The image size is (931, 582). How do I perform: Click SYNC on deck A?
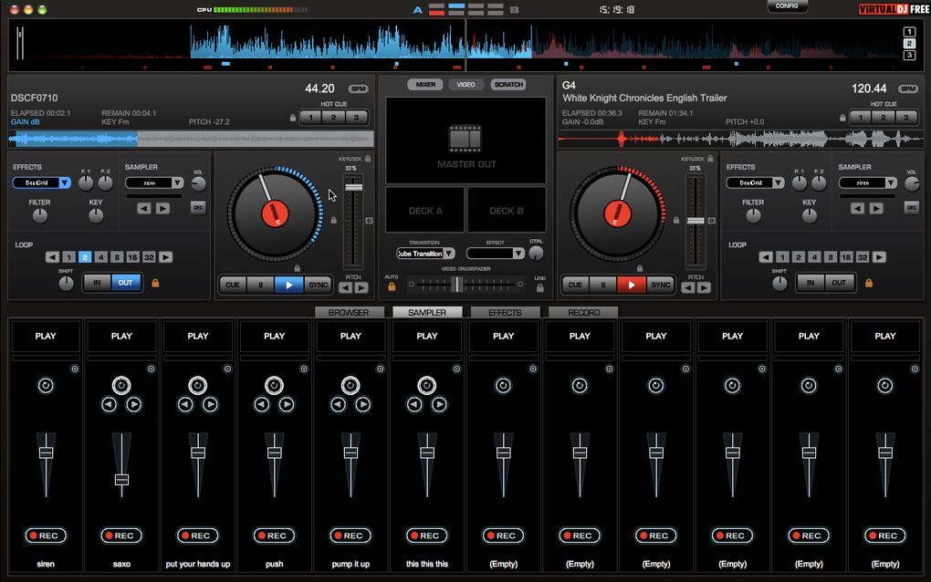pyautogui.click(x=318, y=285)
